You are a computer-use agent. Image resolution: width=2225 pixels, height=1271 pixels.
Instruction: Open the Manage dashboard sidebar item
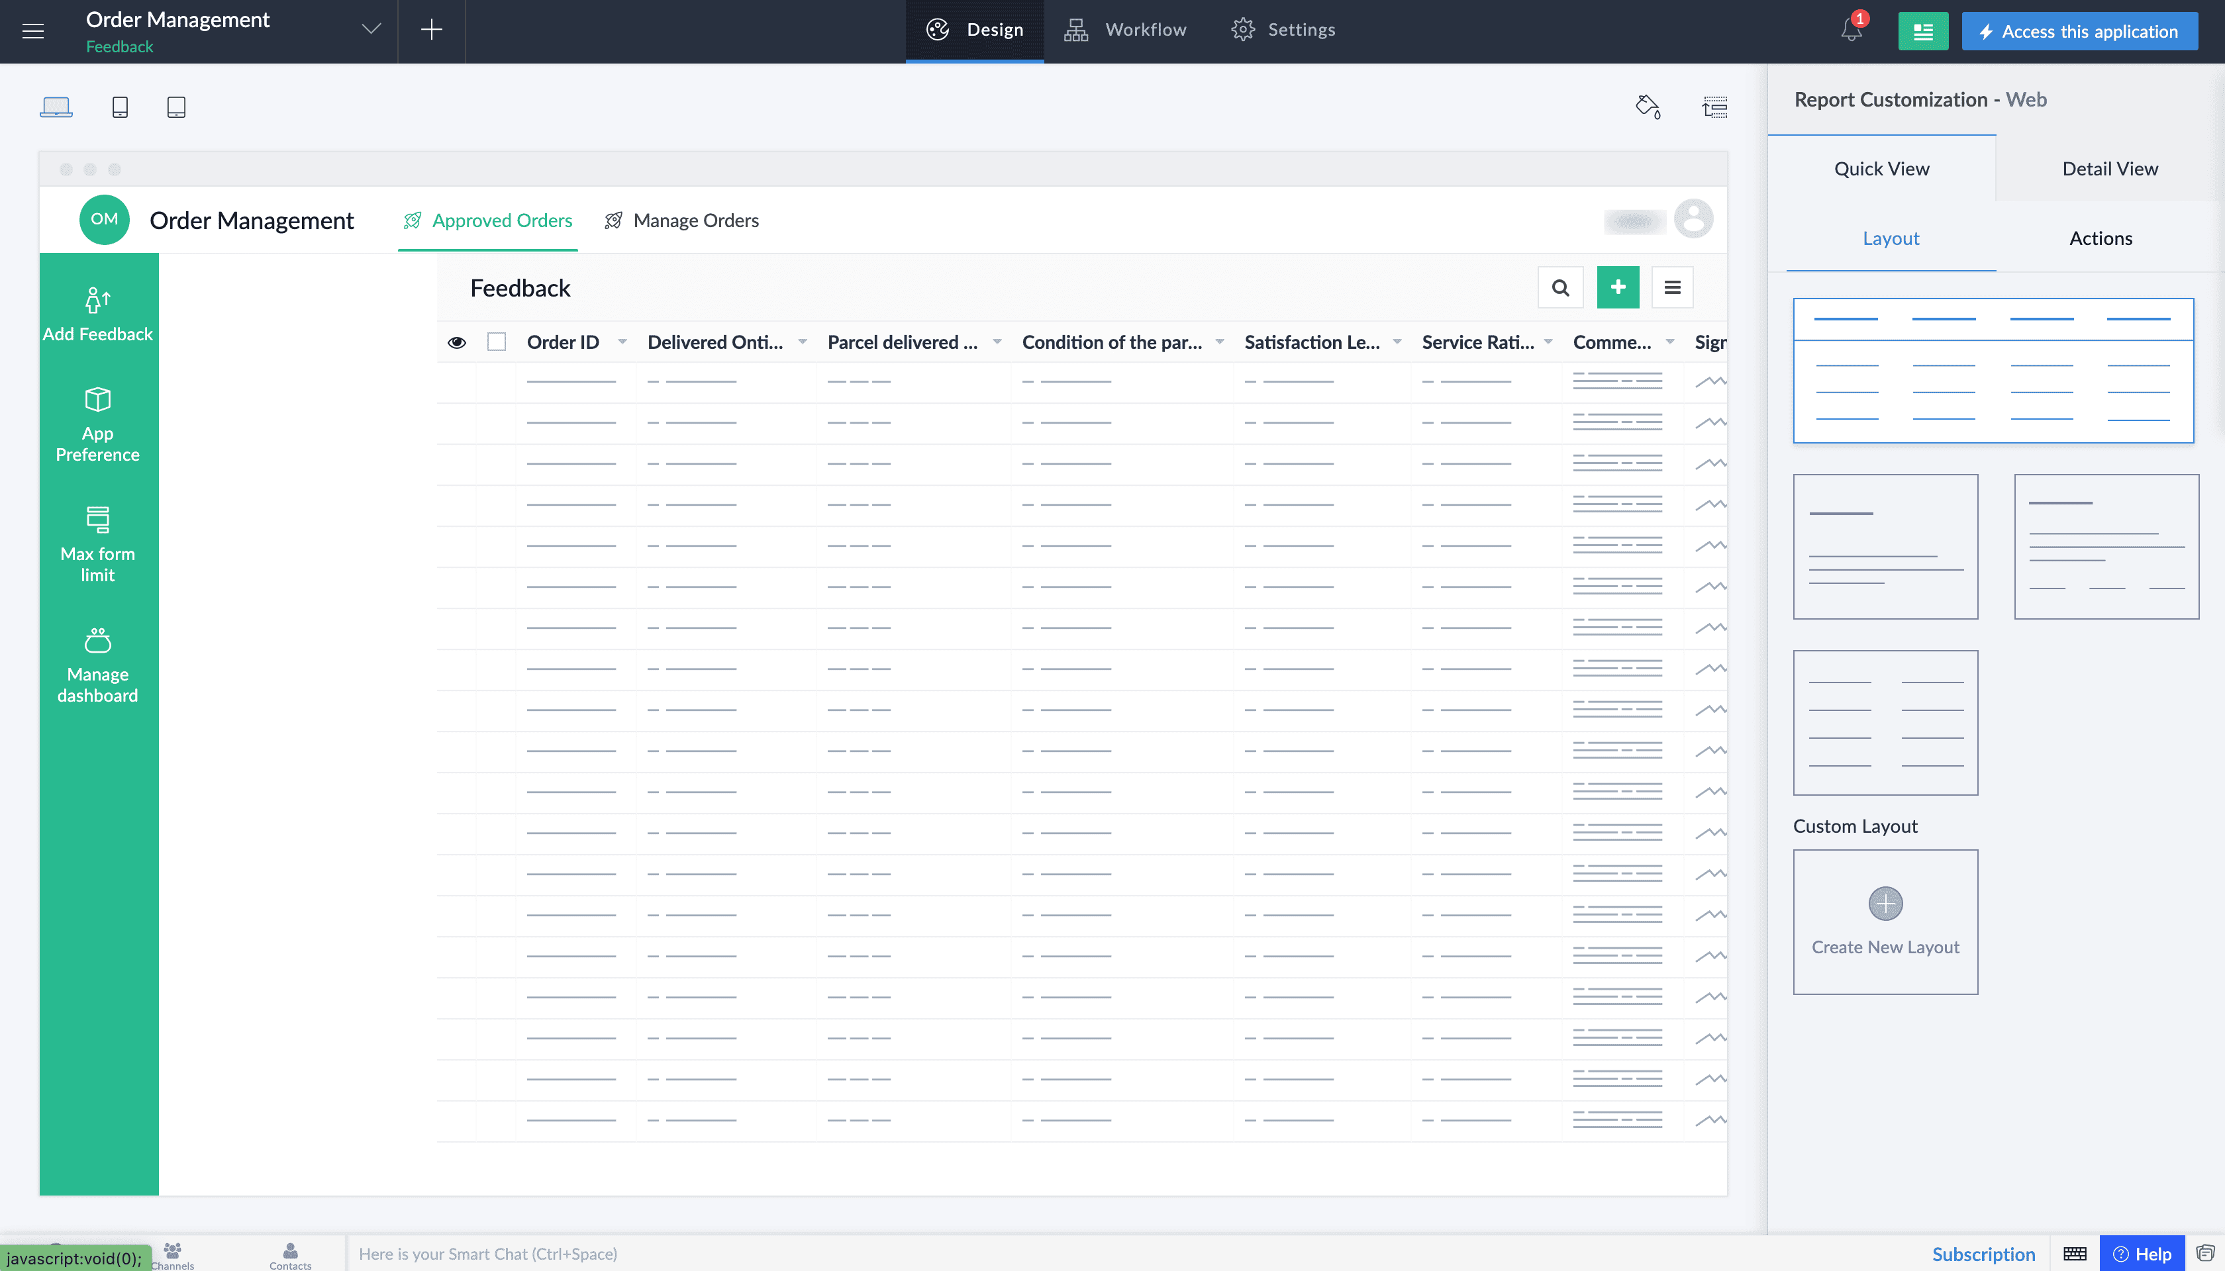click(98, 665)
